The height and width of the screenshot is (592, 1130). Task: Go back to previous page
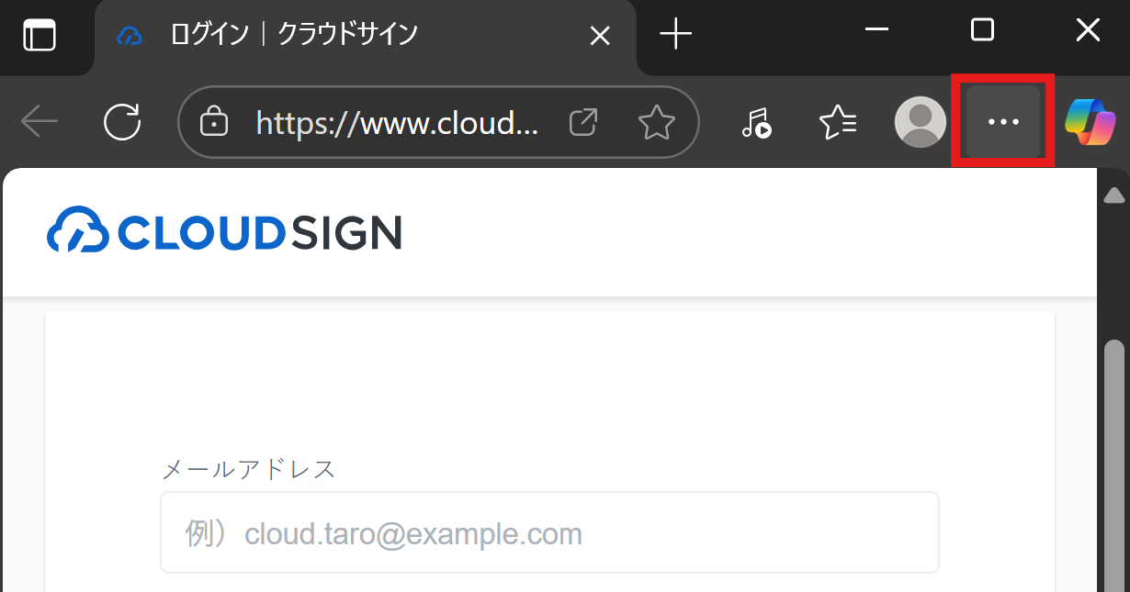coord(40,122)
